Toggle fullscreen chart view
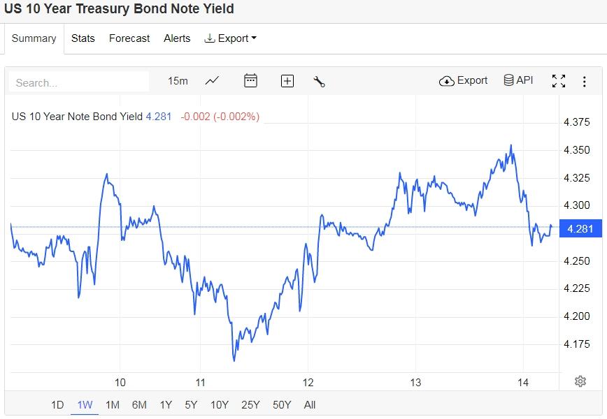 (x=558, y=81)
